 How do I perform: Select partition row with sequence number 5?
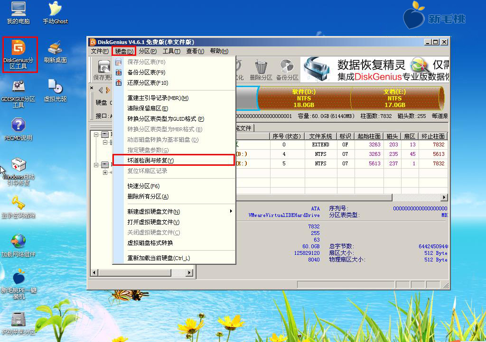click(342, 163)
